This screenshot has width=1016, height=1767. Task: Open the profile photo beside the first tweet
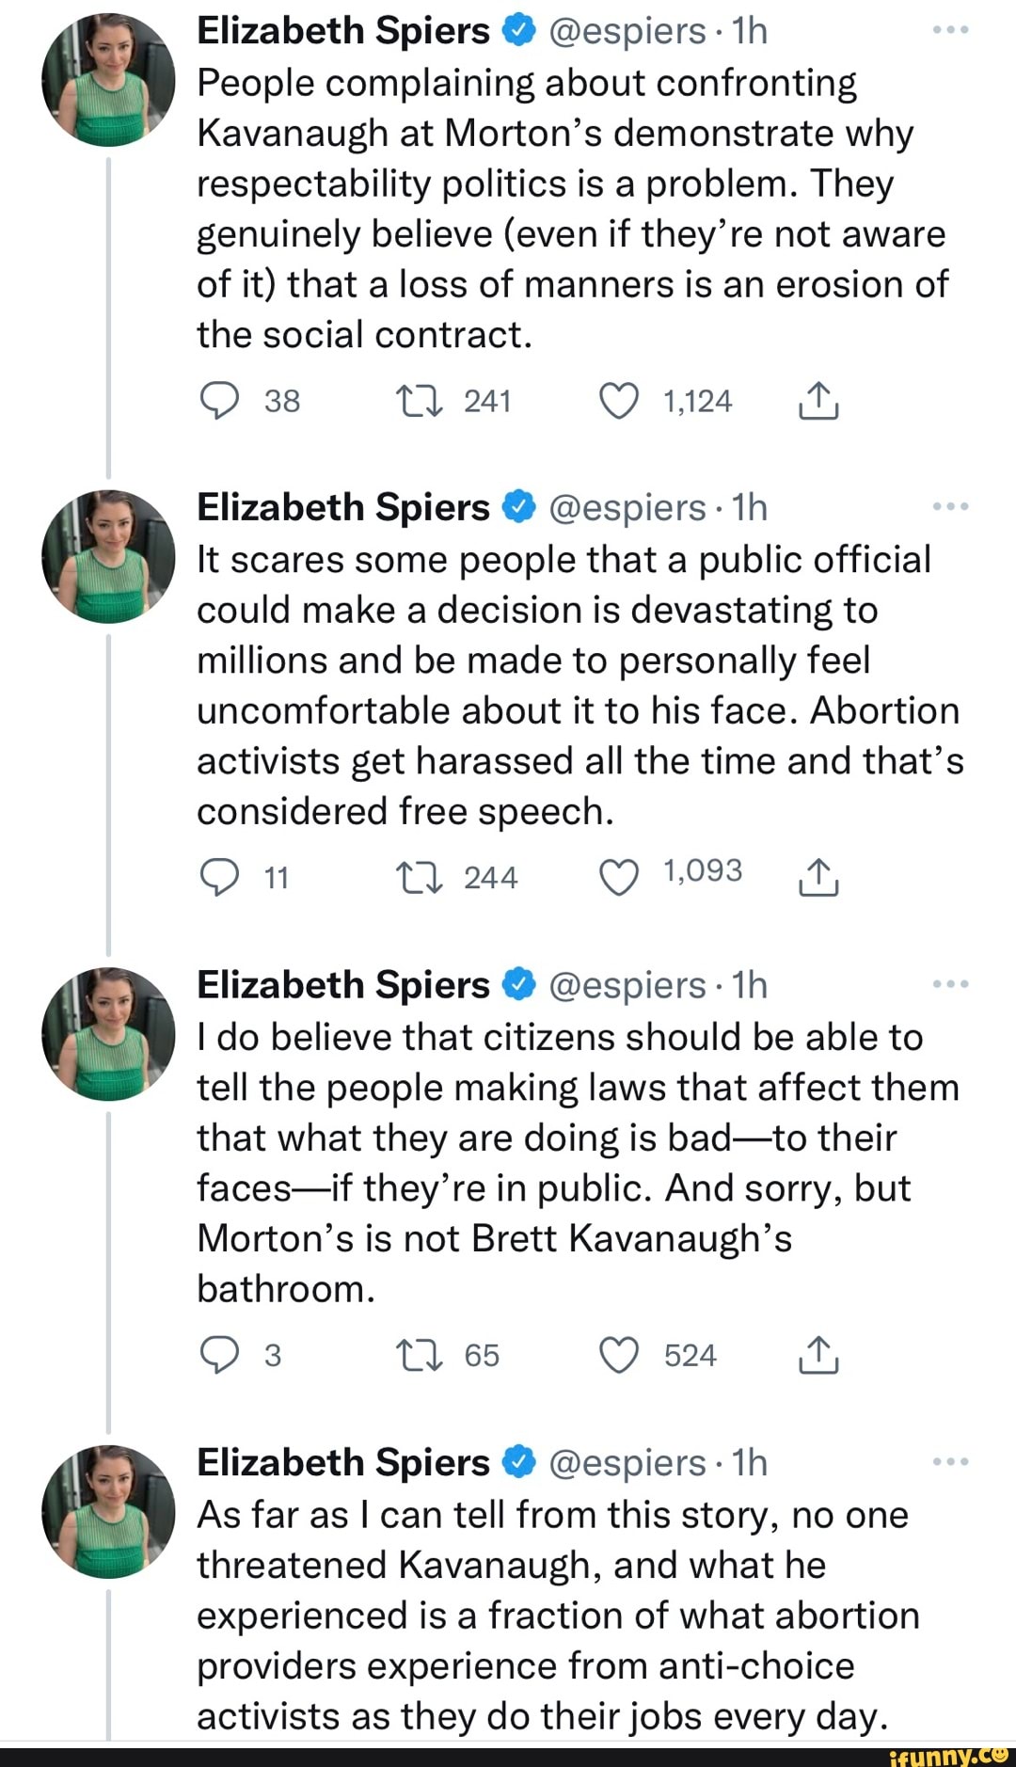pyautogui.click(x=108, y=80)
